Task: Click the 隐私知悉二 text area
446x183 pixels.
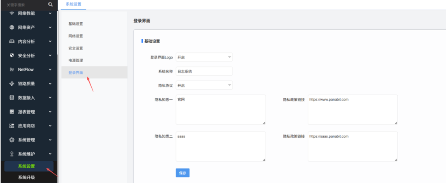Action: (221, 146)
